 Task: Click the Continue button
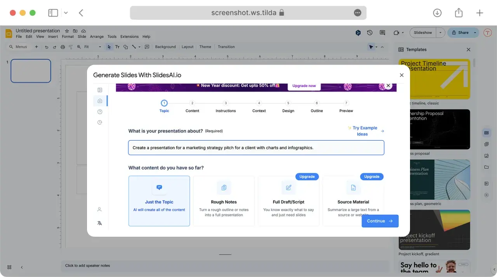[x=380, y=221]
